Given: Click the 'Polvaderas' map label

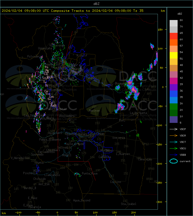Looking at the screenshot, I should point(35,56).
